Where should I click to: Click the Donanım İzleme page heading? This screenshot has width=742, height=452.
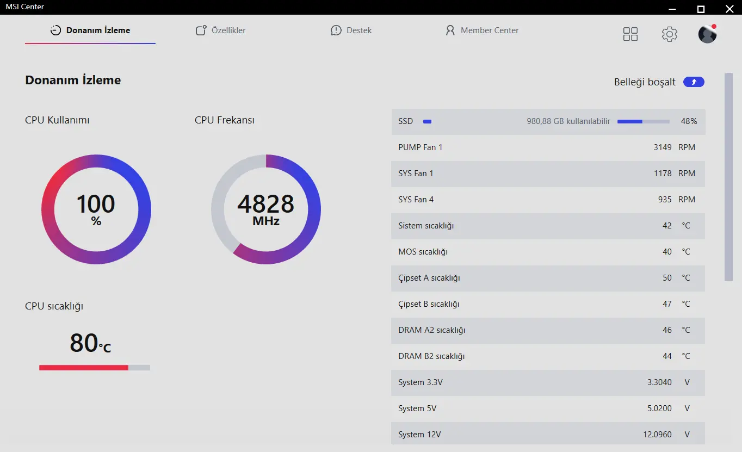click(x=73, y=80)
